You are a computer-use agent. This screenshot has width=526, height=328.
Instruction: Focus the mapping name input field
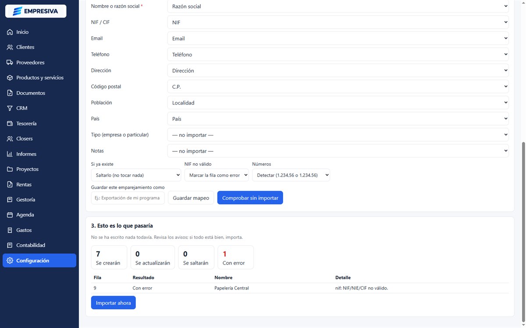(x=128, y=198)
